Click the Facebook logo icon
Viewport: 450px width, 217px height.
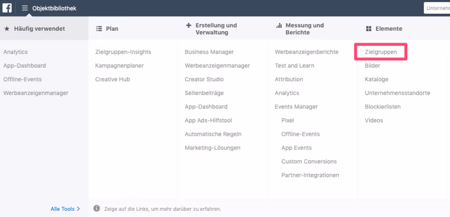(x=7, y=8)
